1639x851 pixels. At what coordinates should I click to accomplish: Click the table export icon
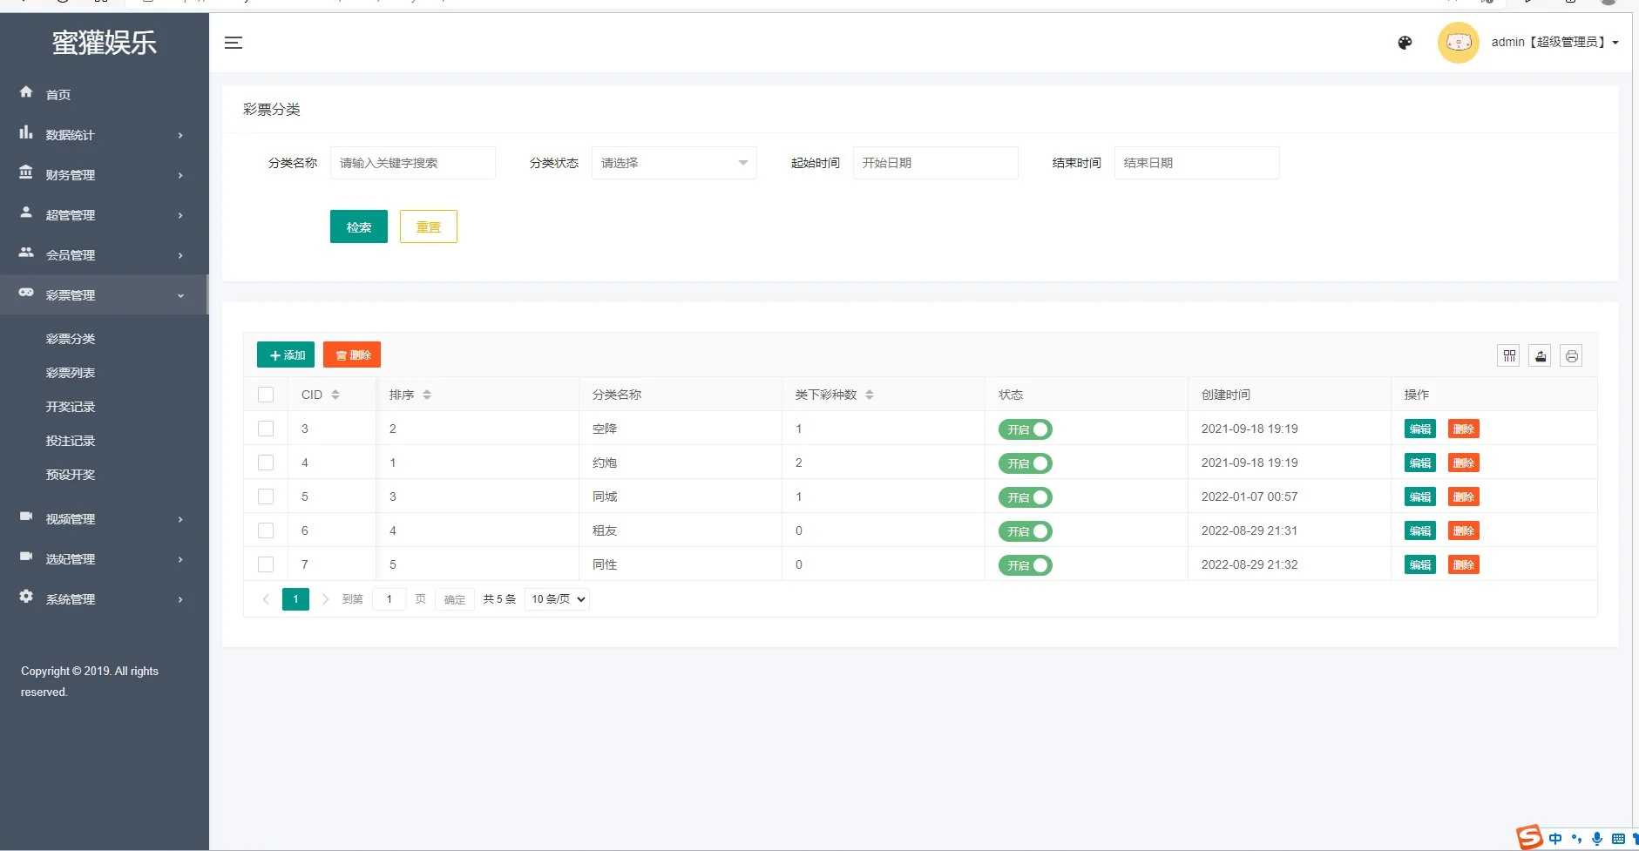pyautogui.click(x=1540, y=355)
